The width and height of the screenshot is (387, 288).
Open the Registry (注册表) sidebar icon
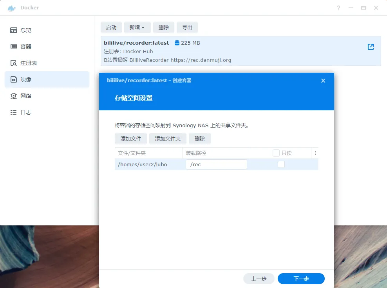(x=14, y=63)
